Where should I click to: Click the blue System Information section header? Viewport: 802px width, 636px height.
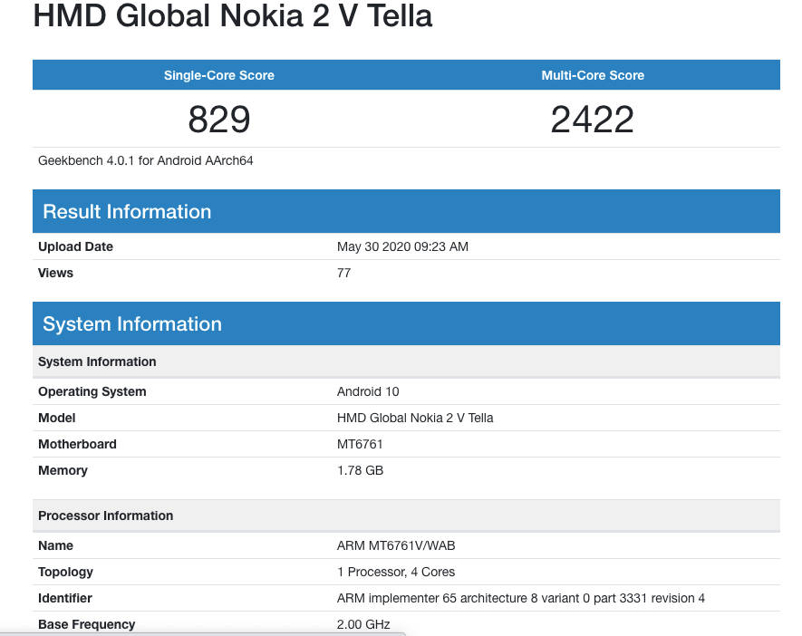406,323
